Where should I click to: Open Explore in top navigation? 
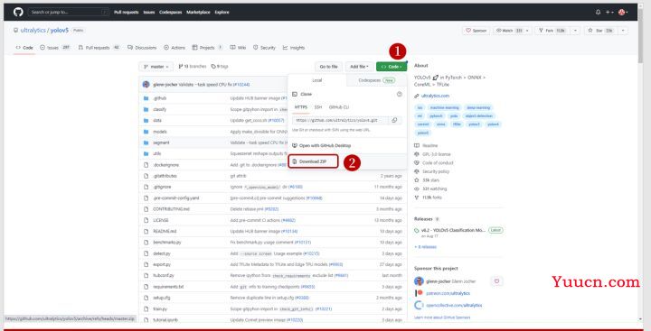222,13
